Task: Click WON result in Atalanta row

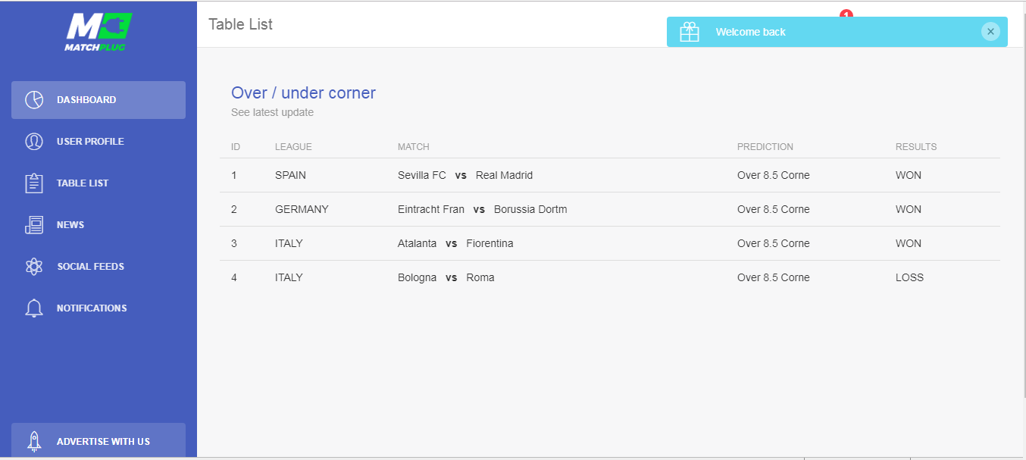Action: click(909, 243)
